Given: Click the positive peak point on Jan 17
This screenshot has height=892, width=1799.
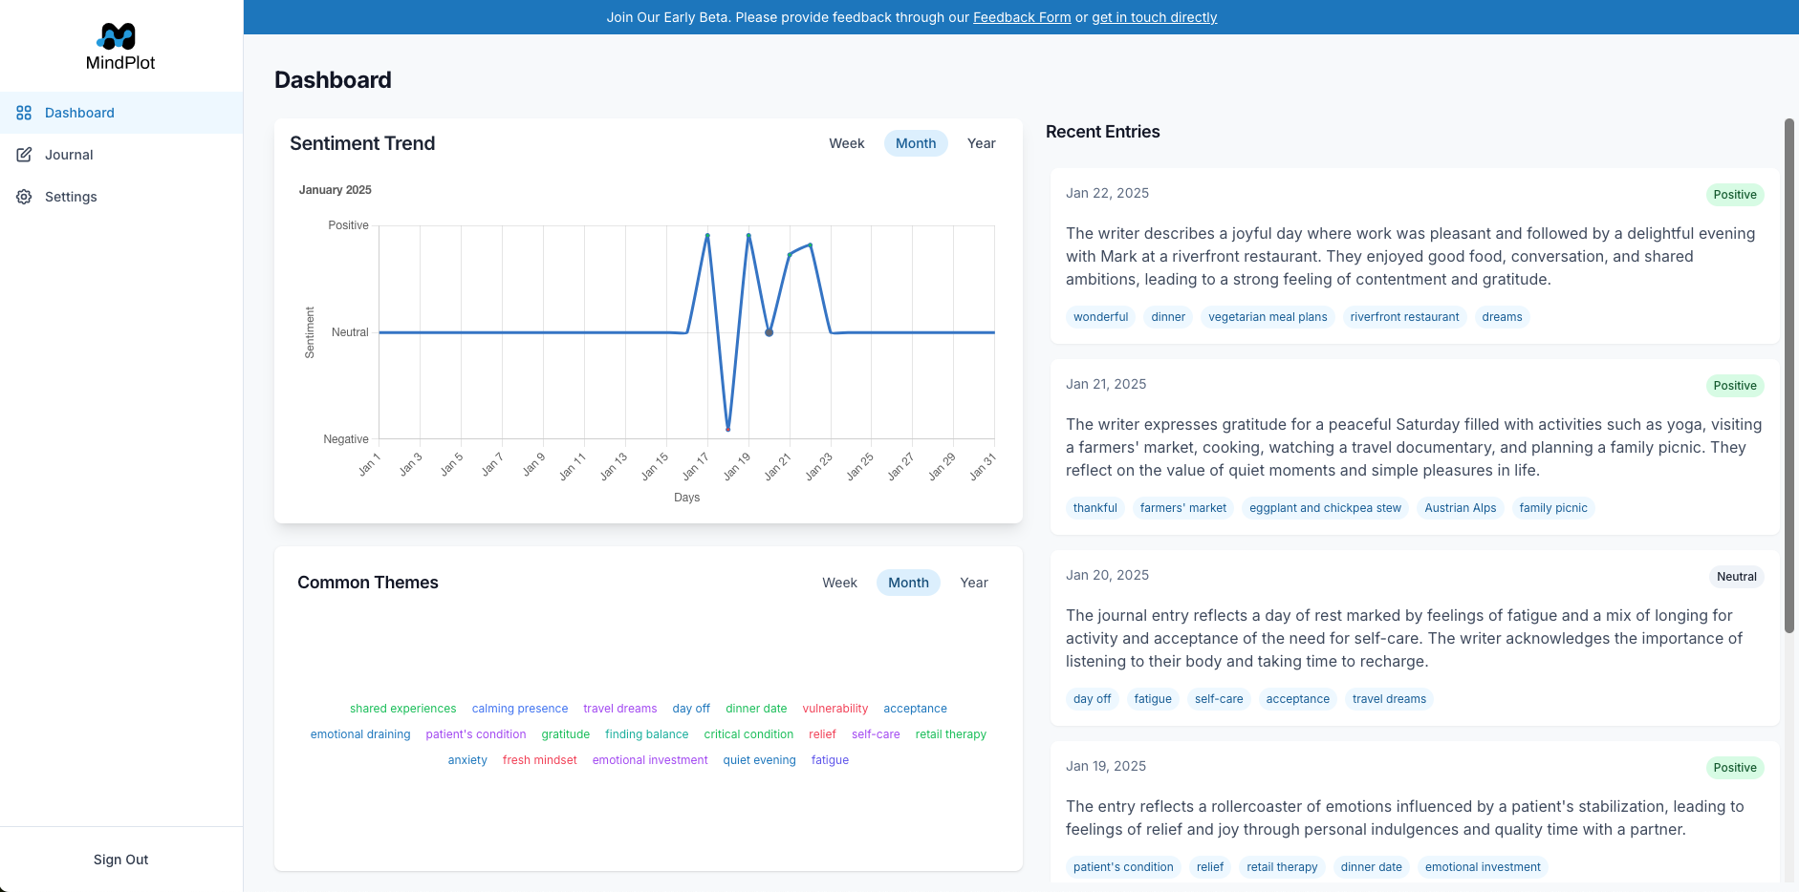Looking at the screenshot, I should coord(707,235).
